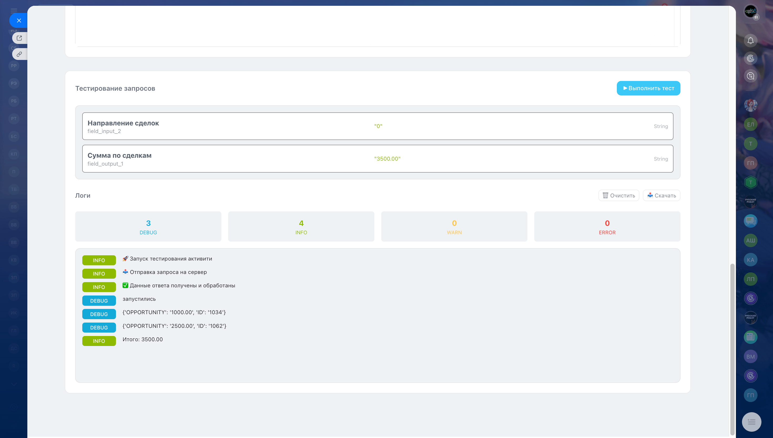The width and height of the screenshot is (773, 438).
Task: Click the Направление сделок input row
Action: pos(378,126)
